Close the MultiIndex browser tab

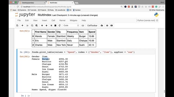click(x=73, y=3)
